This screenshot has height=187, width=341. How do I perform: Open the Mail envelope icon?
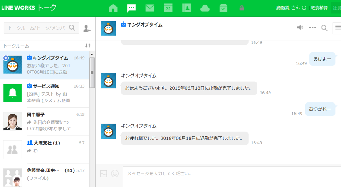150,8
